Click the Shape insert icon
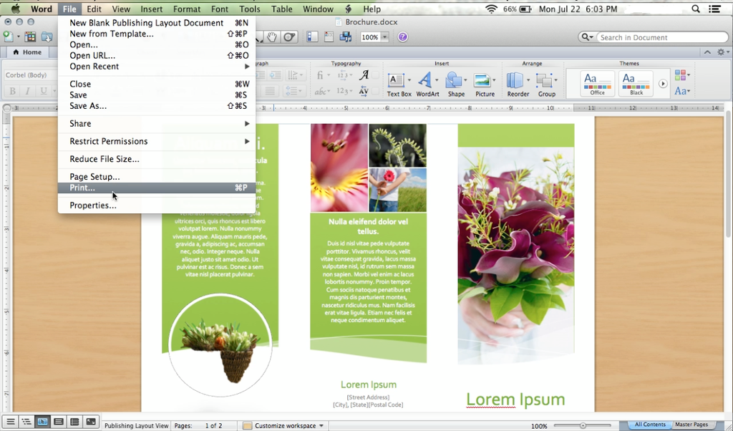The image size is (733, 431). click(453, 80)
